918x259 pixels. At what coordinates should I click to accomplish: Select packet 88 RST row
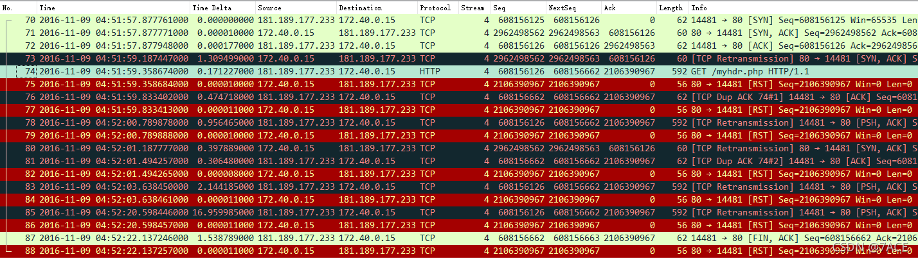click(459, 251)
